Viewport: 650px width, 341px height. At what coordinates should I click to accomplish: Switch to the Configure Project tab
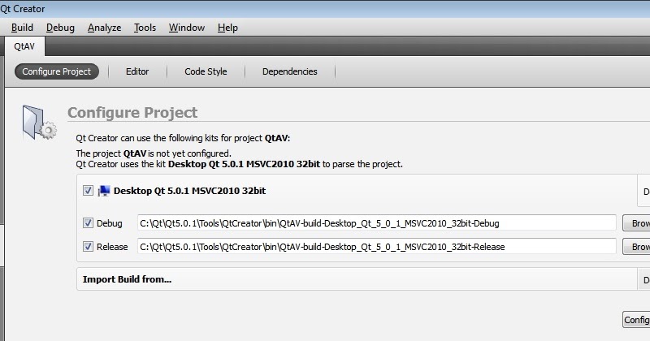(x=57, y=71)
